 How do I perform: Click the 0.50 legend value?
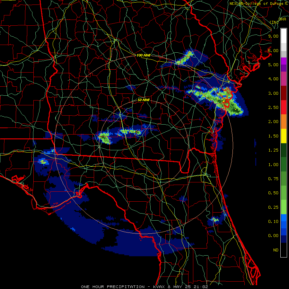(273, 193)
